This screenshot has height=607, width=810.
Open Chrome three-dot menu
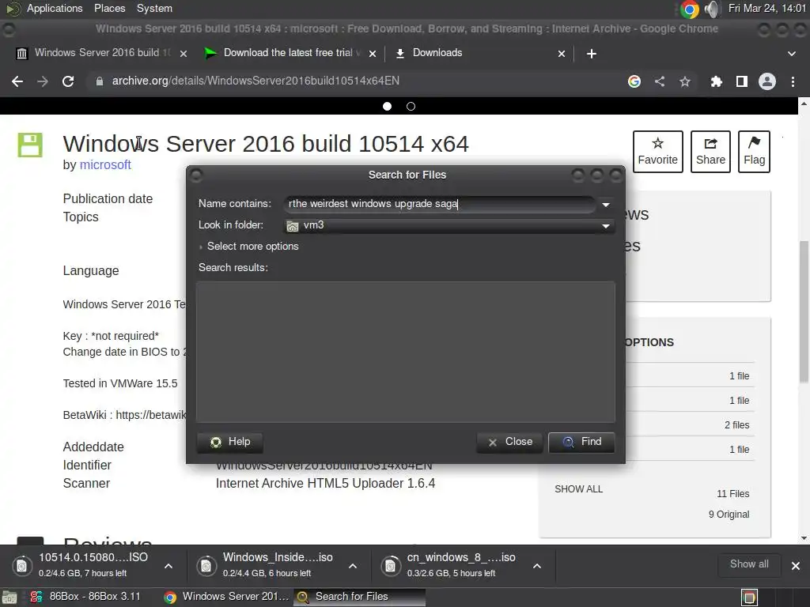[793, 81]
